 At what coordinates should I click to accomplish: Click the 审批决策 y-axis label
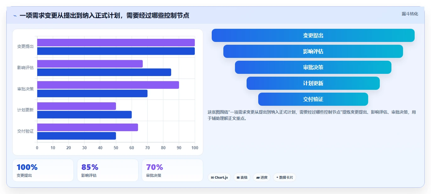[x=25, y=89]
